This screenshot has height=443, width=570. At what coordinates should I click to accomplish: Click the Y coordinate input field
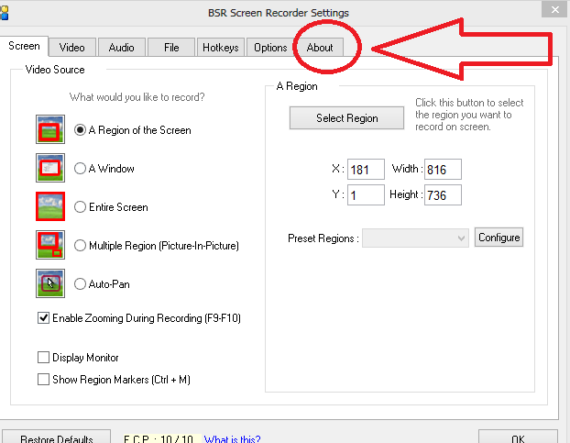[x=366, y=195]
